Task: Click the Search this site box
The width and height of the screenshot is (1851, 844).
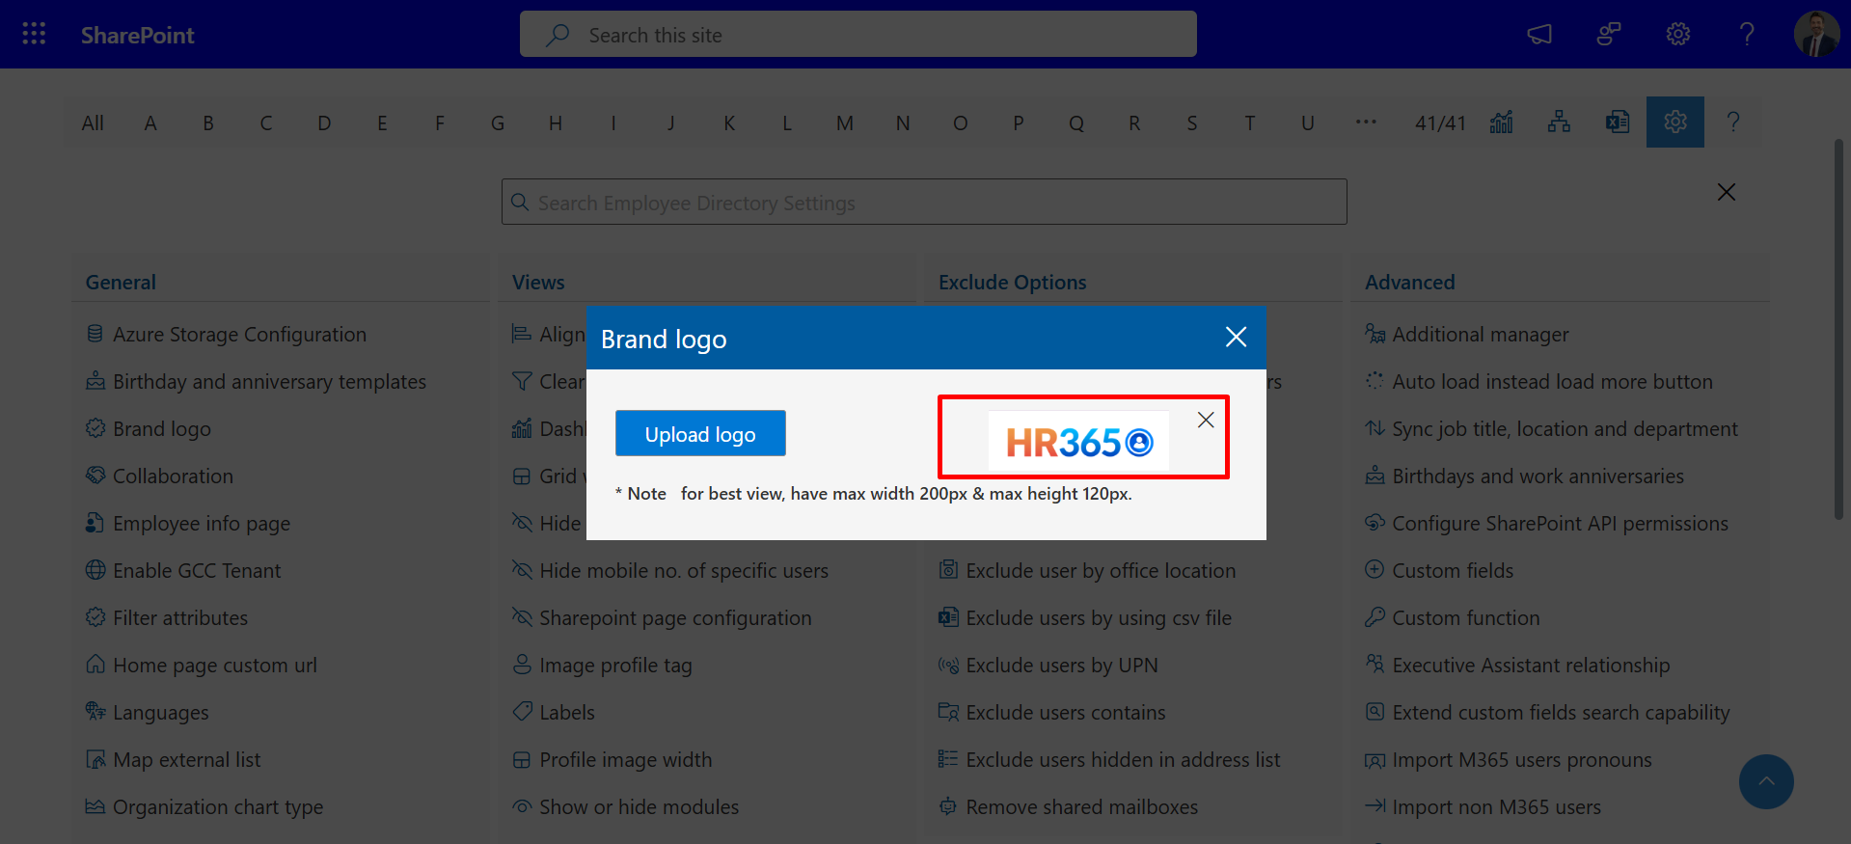Action: click(x=858, y=35)
